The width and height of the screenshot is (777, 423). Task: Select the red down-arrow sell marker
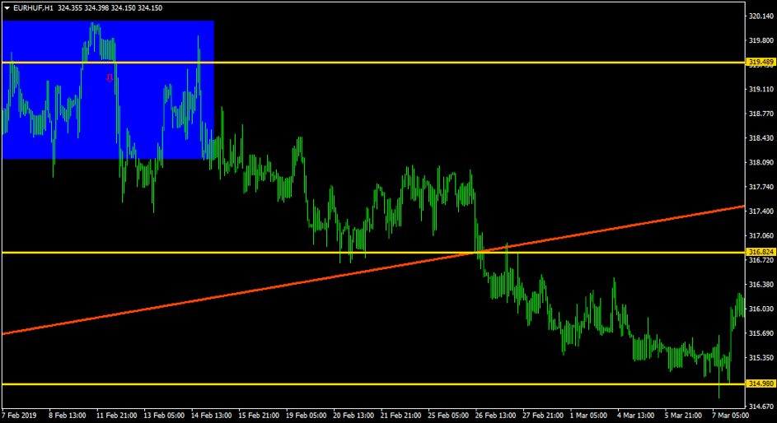[x=110, y=78]
